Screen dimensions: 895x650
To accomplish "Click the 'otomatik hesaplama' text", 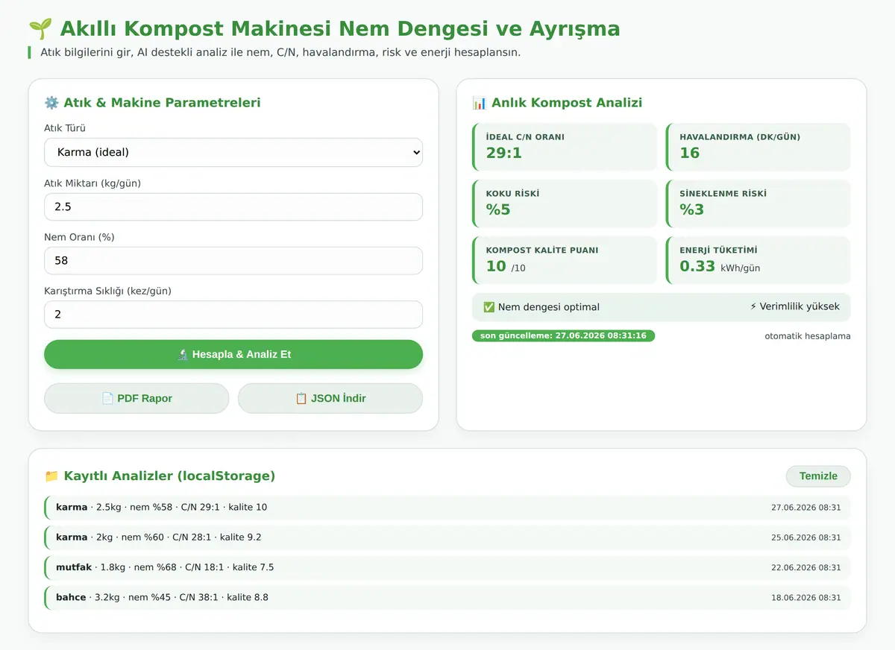I will coord(808,336).
